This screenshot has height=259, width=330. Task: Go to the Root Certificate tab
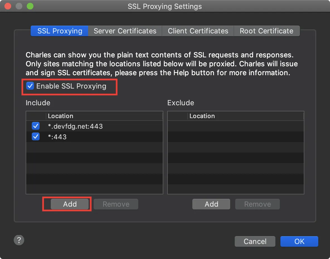(267, 31)
